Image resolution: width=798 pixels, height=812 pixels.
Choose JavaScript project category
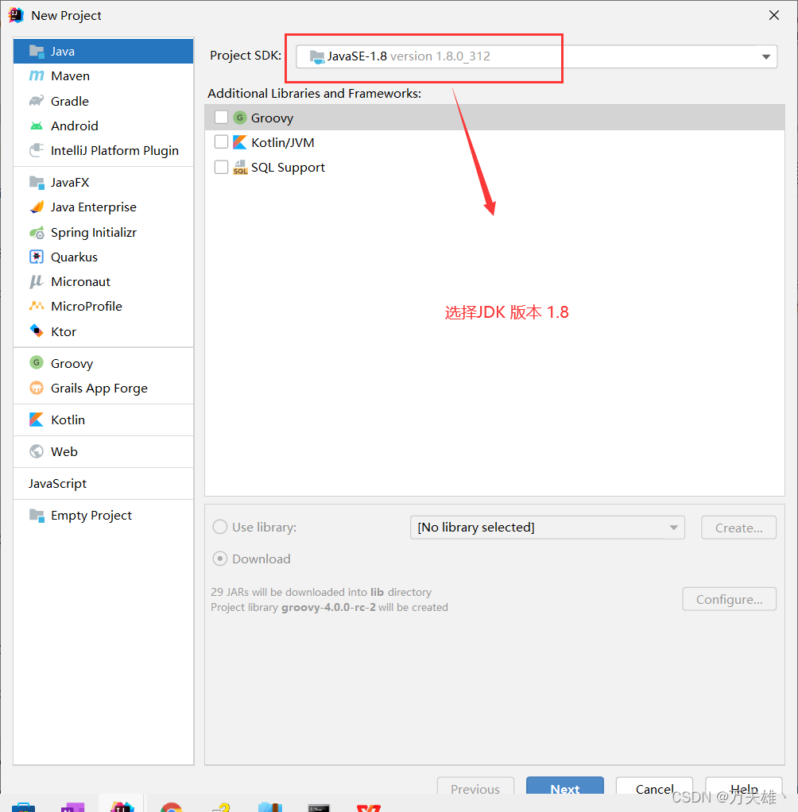(x=103, y=484)
